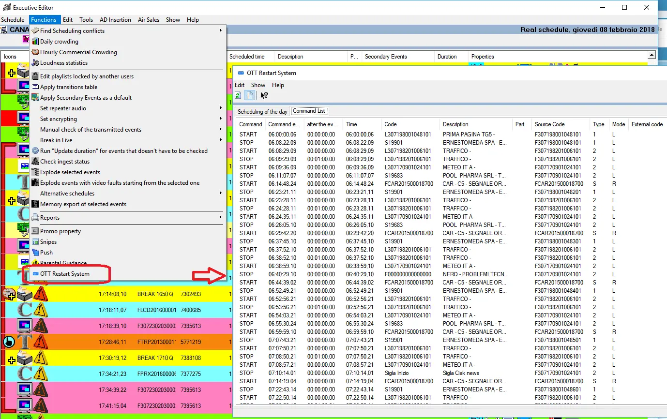
Task: Expand the Find Scheduling conflicts submenu
Action: [221, 31]
